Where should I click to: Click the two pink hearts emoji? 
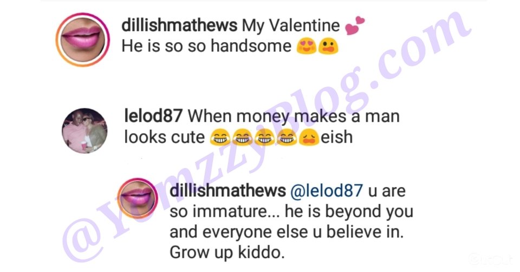click(x=354, y=25)
